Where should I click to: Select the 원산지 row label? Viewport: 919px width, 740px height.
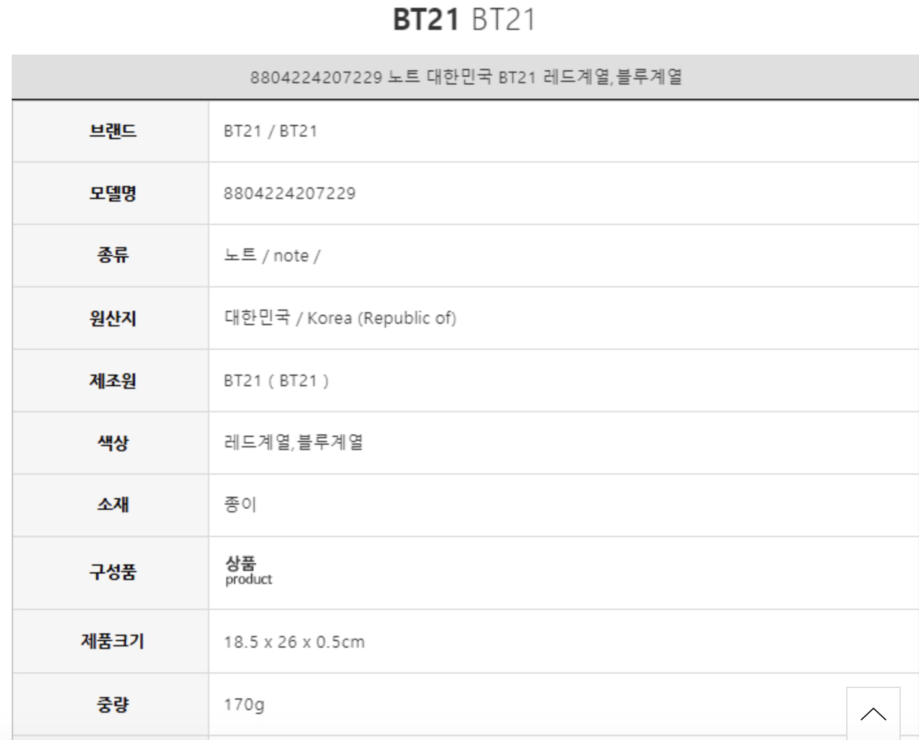click(x=112, y=319)
